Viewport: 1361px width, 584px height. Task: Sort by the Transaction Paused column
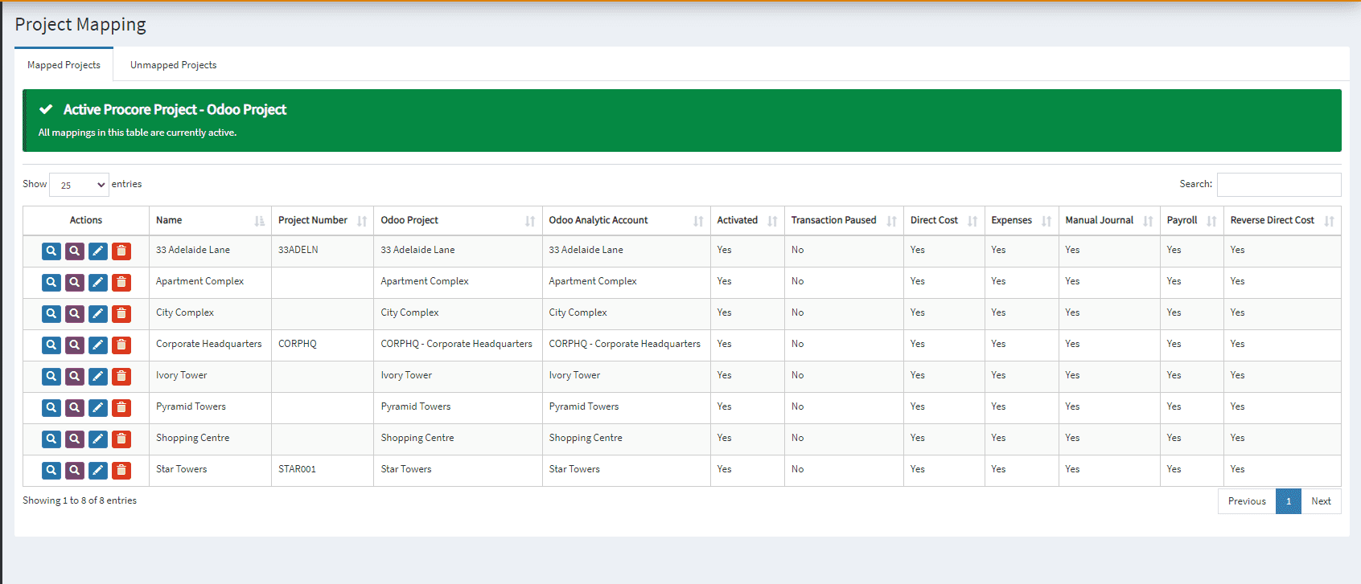842,220
